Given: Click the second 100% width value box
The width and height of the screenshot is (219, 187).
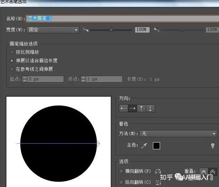Looking at the screenshot, I should click(212, 30).
